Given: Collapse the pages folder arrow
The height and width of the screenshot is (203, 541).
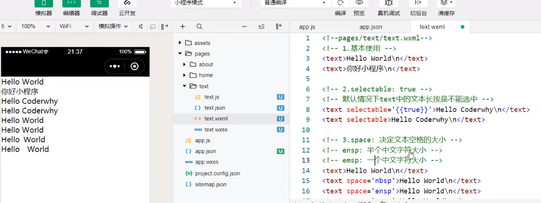Looking at the screenshot, I should click(x=180, y=54).
